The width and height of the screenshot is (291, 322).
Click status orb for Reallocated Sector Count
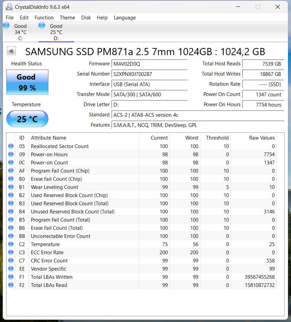(11, 146)
